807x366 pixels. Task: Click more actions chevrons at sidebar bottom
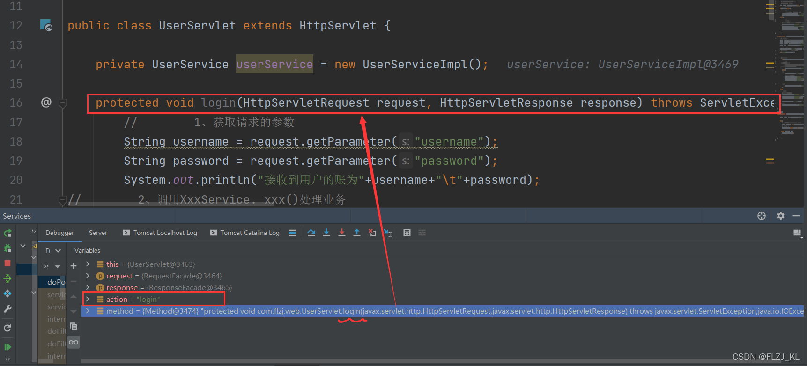(x=7, y=359)
